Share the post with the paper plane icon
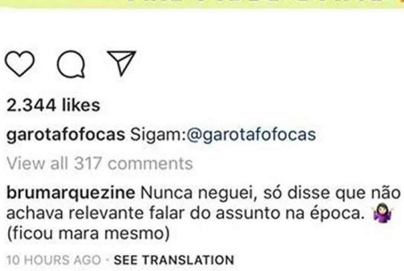The width and height of the screenshot is (404, 271). tap(121, 63)
